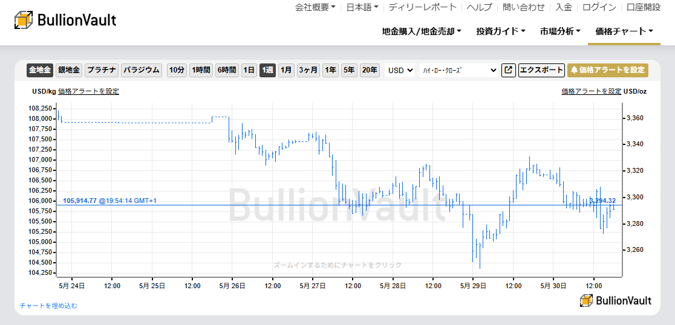Image resolution: width=675 pixels, height=325 pixels.
Task: Set time range to 1日
Action: click(249, 70)
